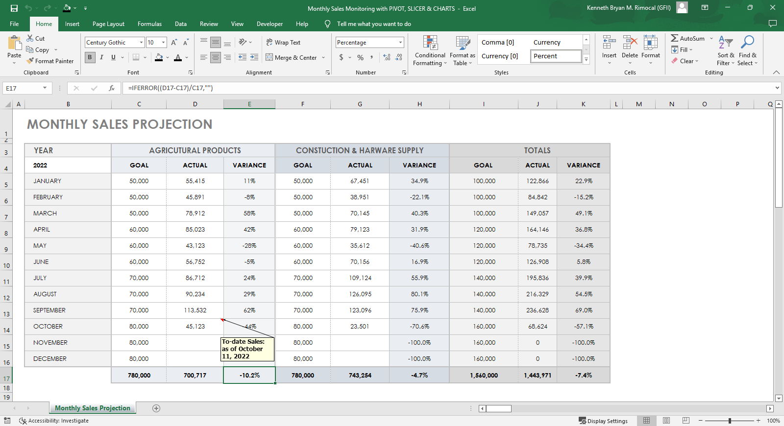Click Increase Decimal icon
This screenshot has width=784, height=426.
pyautogui.click(x=387, y=57)
